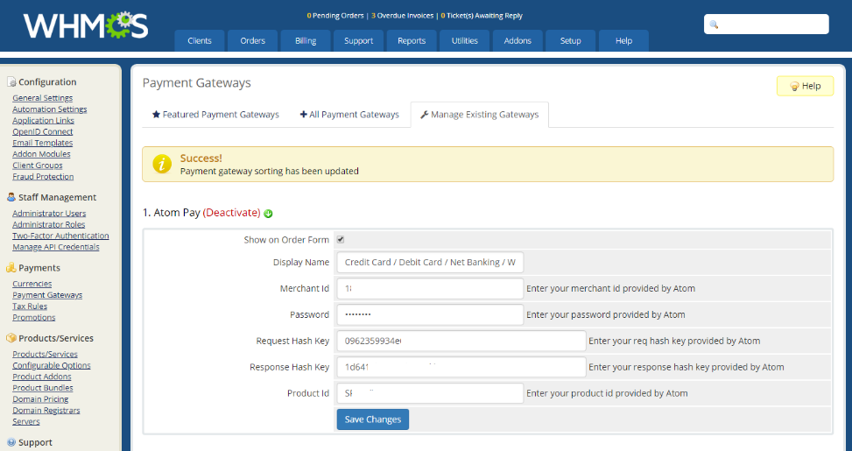Click into the top search field
The height and width of the screenshot is (451, 852).
pyautogui.click(x=766, y=25)
